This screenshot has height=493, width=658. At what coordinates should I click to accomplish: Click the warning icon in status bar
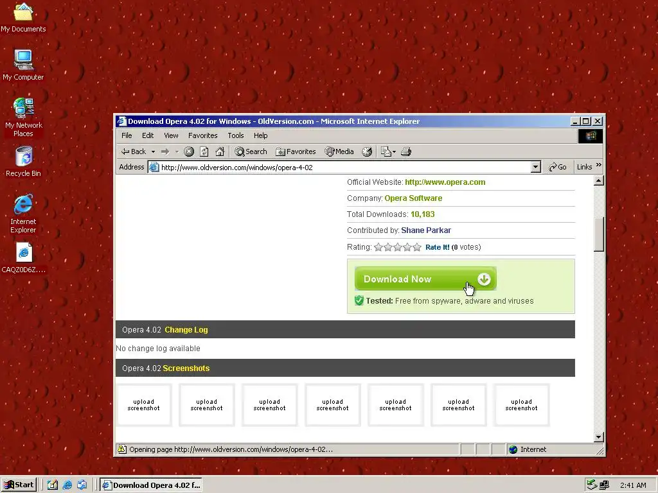121,449
